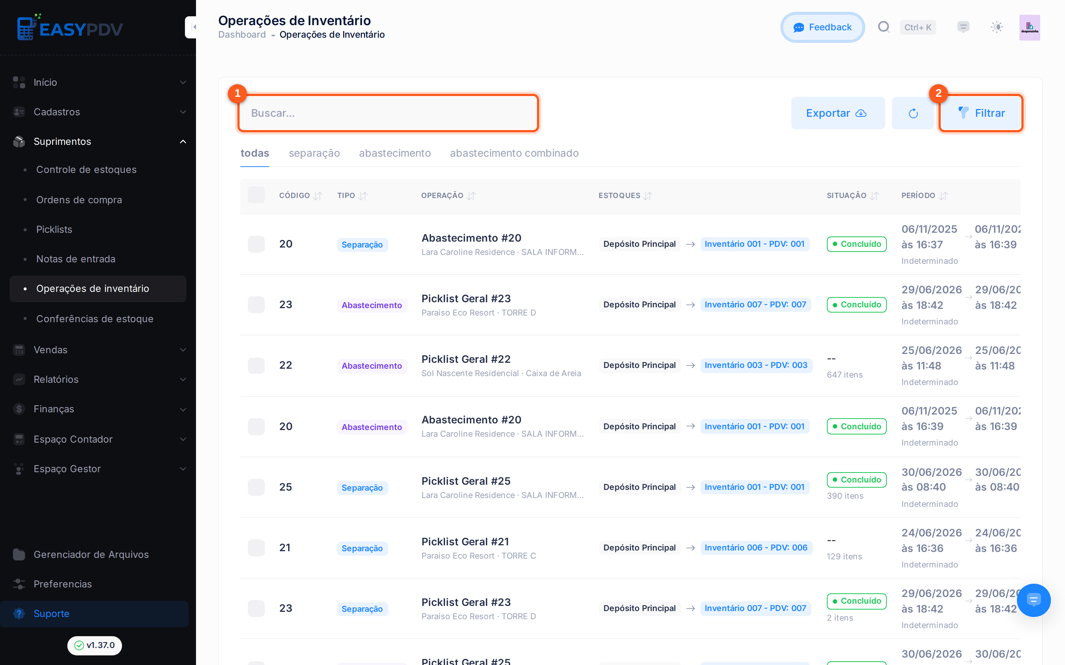Image resolution: width=1065 pixels, height=665 pixels.
Task: Click the Inventário 006 - PDV: 006 tag
Action: coord(756,548)
